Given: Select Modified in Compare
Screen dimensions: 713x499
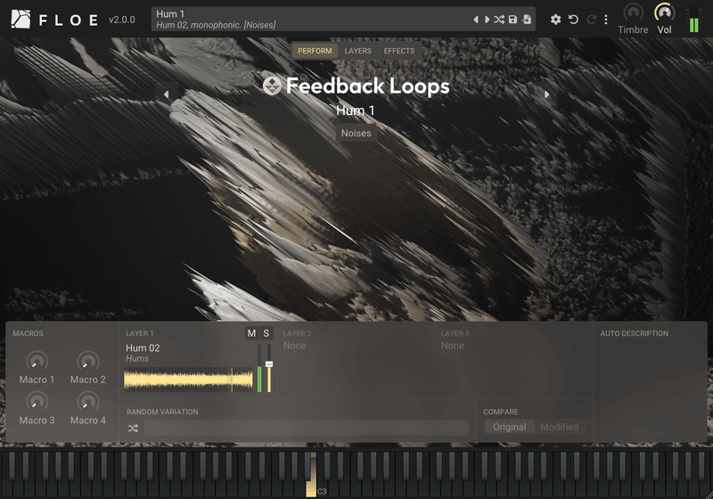Looking at the screenshot, I should point(560,427).
